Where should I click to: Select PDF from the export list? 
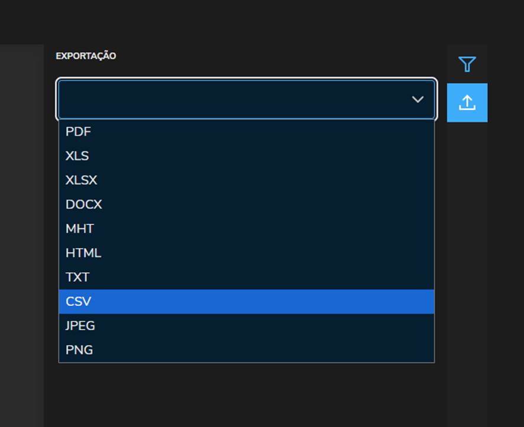(x=78, y=132)
